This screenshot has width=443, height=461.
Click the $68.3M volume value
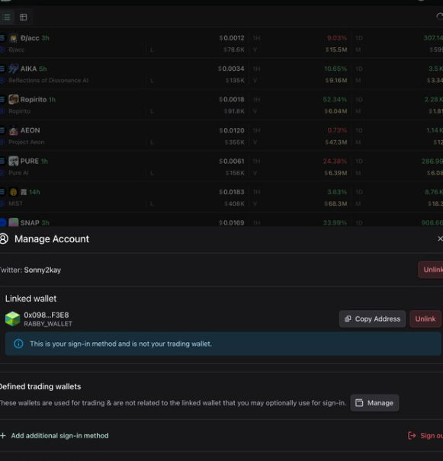coord(335,203)
